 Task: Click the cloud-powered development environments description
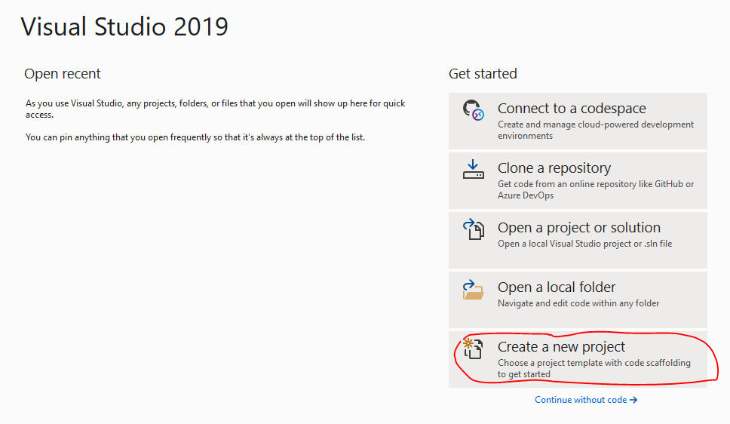(x=596, y=130)
